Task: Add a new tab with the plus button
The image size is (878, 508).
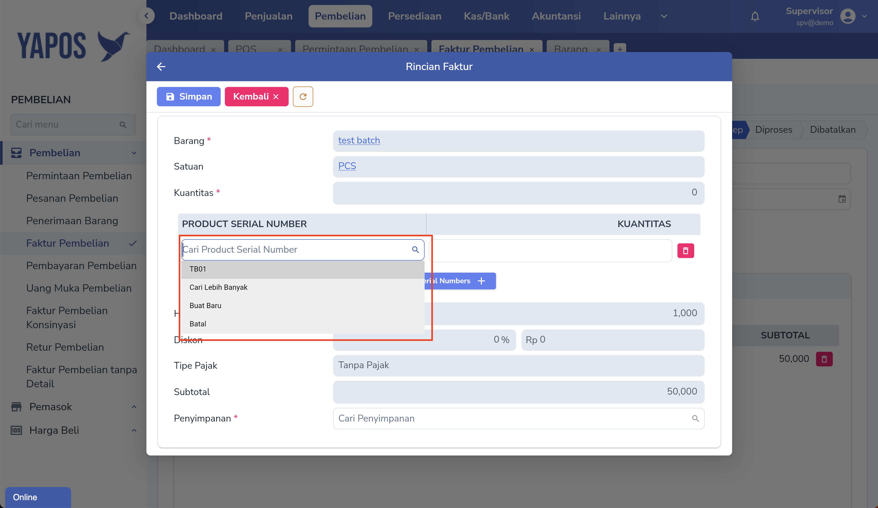Action: click(x=619, y=49)
